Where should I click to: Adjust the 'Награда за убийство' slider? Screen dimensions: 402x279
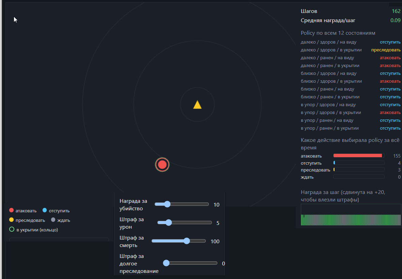(x=182, y=204)
